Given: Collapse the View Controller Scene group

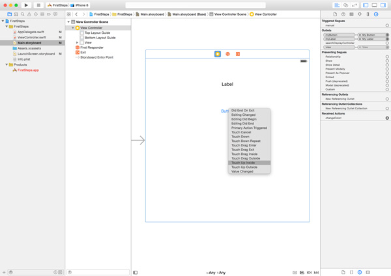Looking at the screenshot, I should tap(68, 22).
